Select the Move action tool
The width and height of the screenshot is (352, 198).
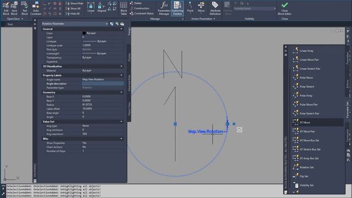pos(201,7)
